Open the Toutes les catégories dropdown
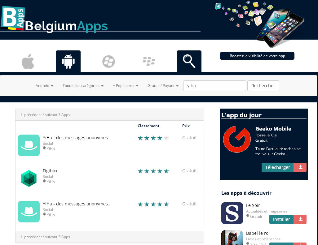This screenshot has width=318, height=245. pyautogui.click(x=83, y=86)
